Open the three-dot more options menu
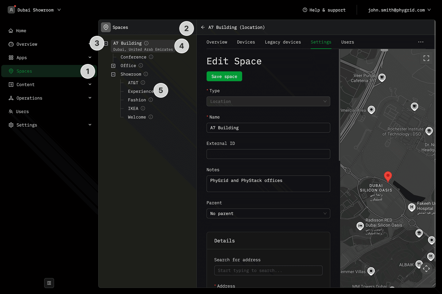The image size is (442, 294). (421, 42)
